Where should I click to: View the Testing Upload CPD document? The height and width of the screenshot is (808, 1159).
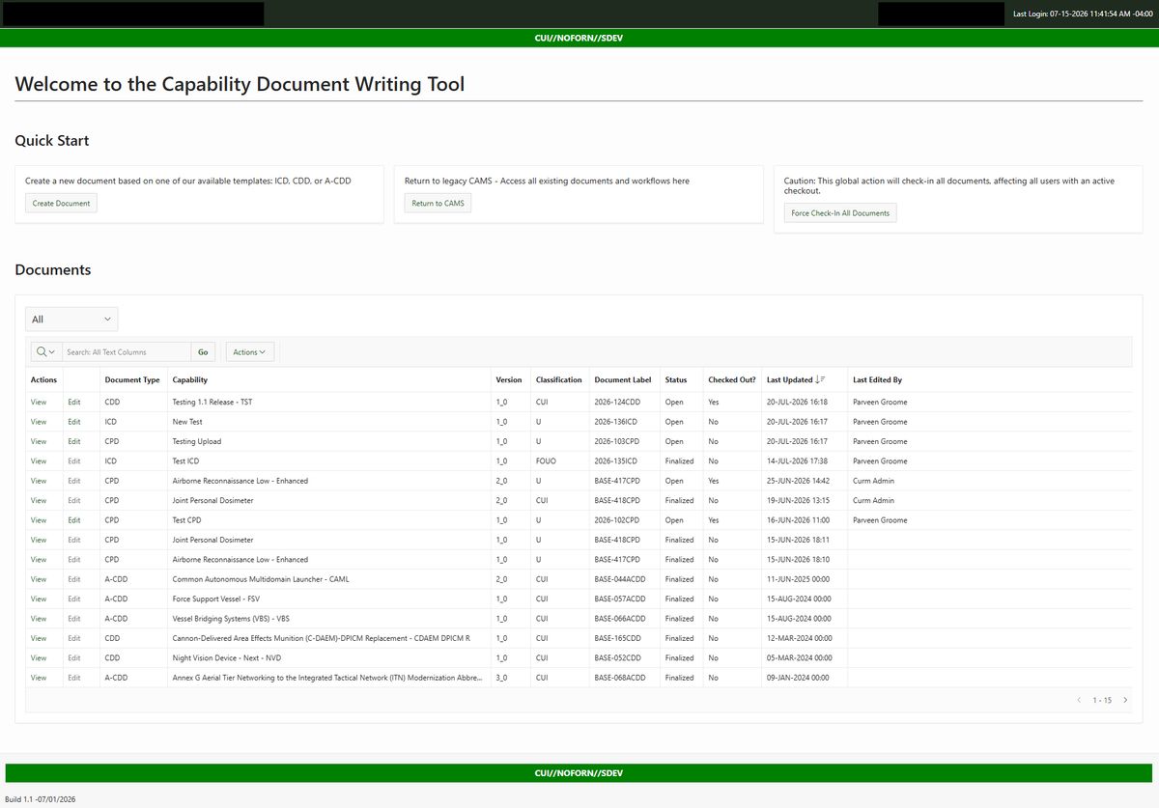point(39,441)
